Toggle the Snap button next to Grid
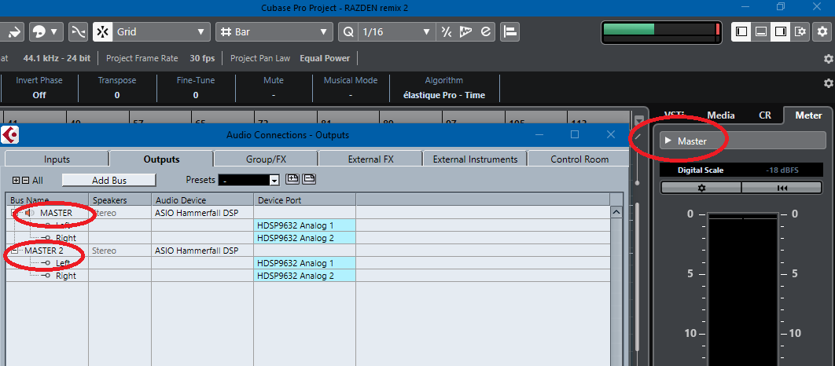Screen dimensions: 835x366 point(102,32)
